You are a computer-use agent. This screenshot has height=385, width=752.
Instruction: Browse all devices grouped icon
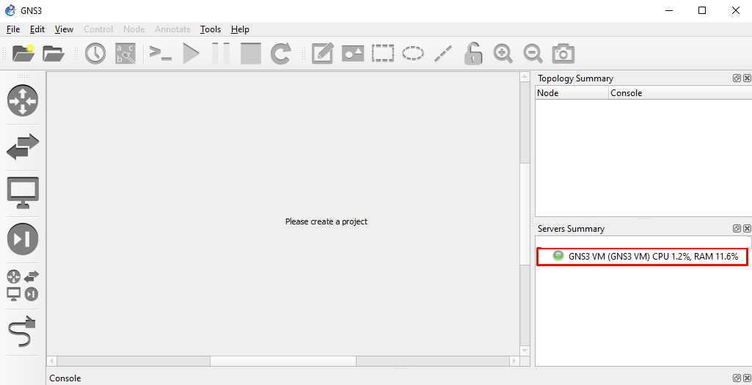tap(23, 285)
